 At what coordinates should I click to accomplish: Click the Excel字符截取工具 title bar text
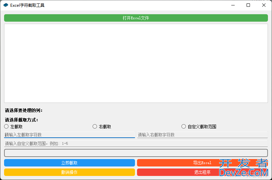point(27,5)
